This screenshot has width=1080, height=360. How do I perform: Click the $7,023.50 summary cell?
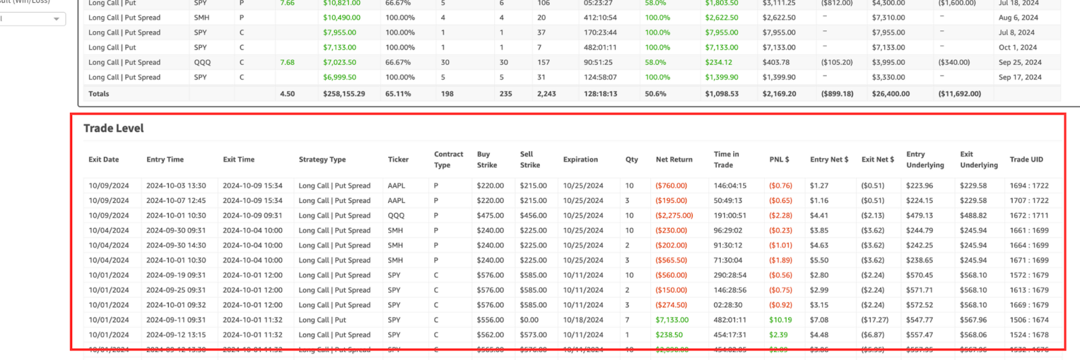tap(340, 62)
